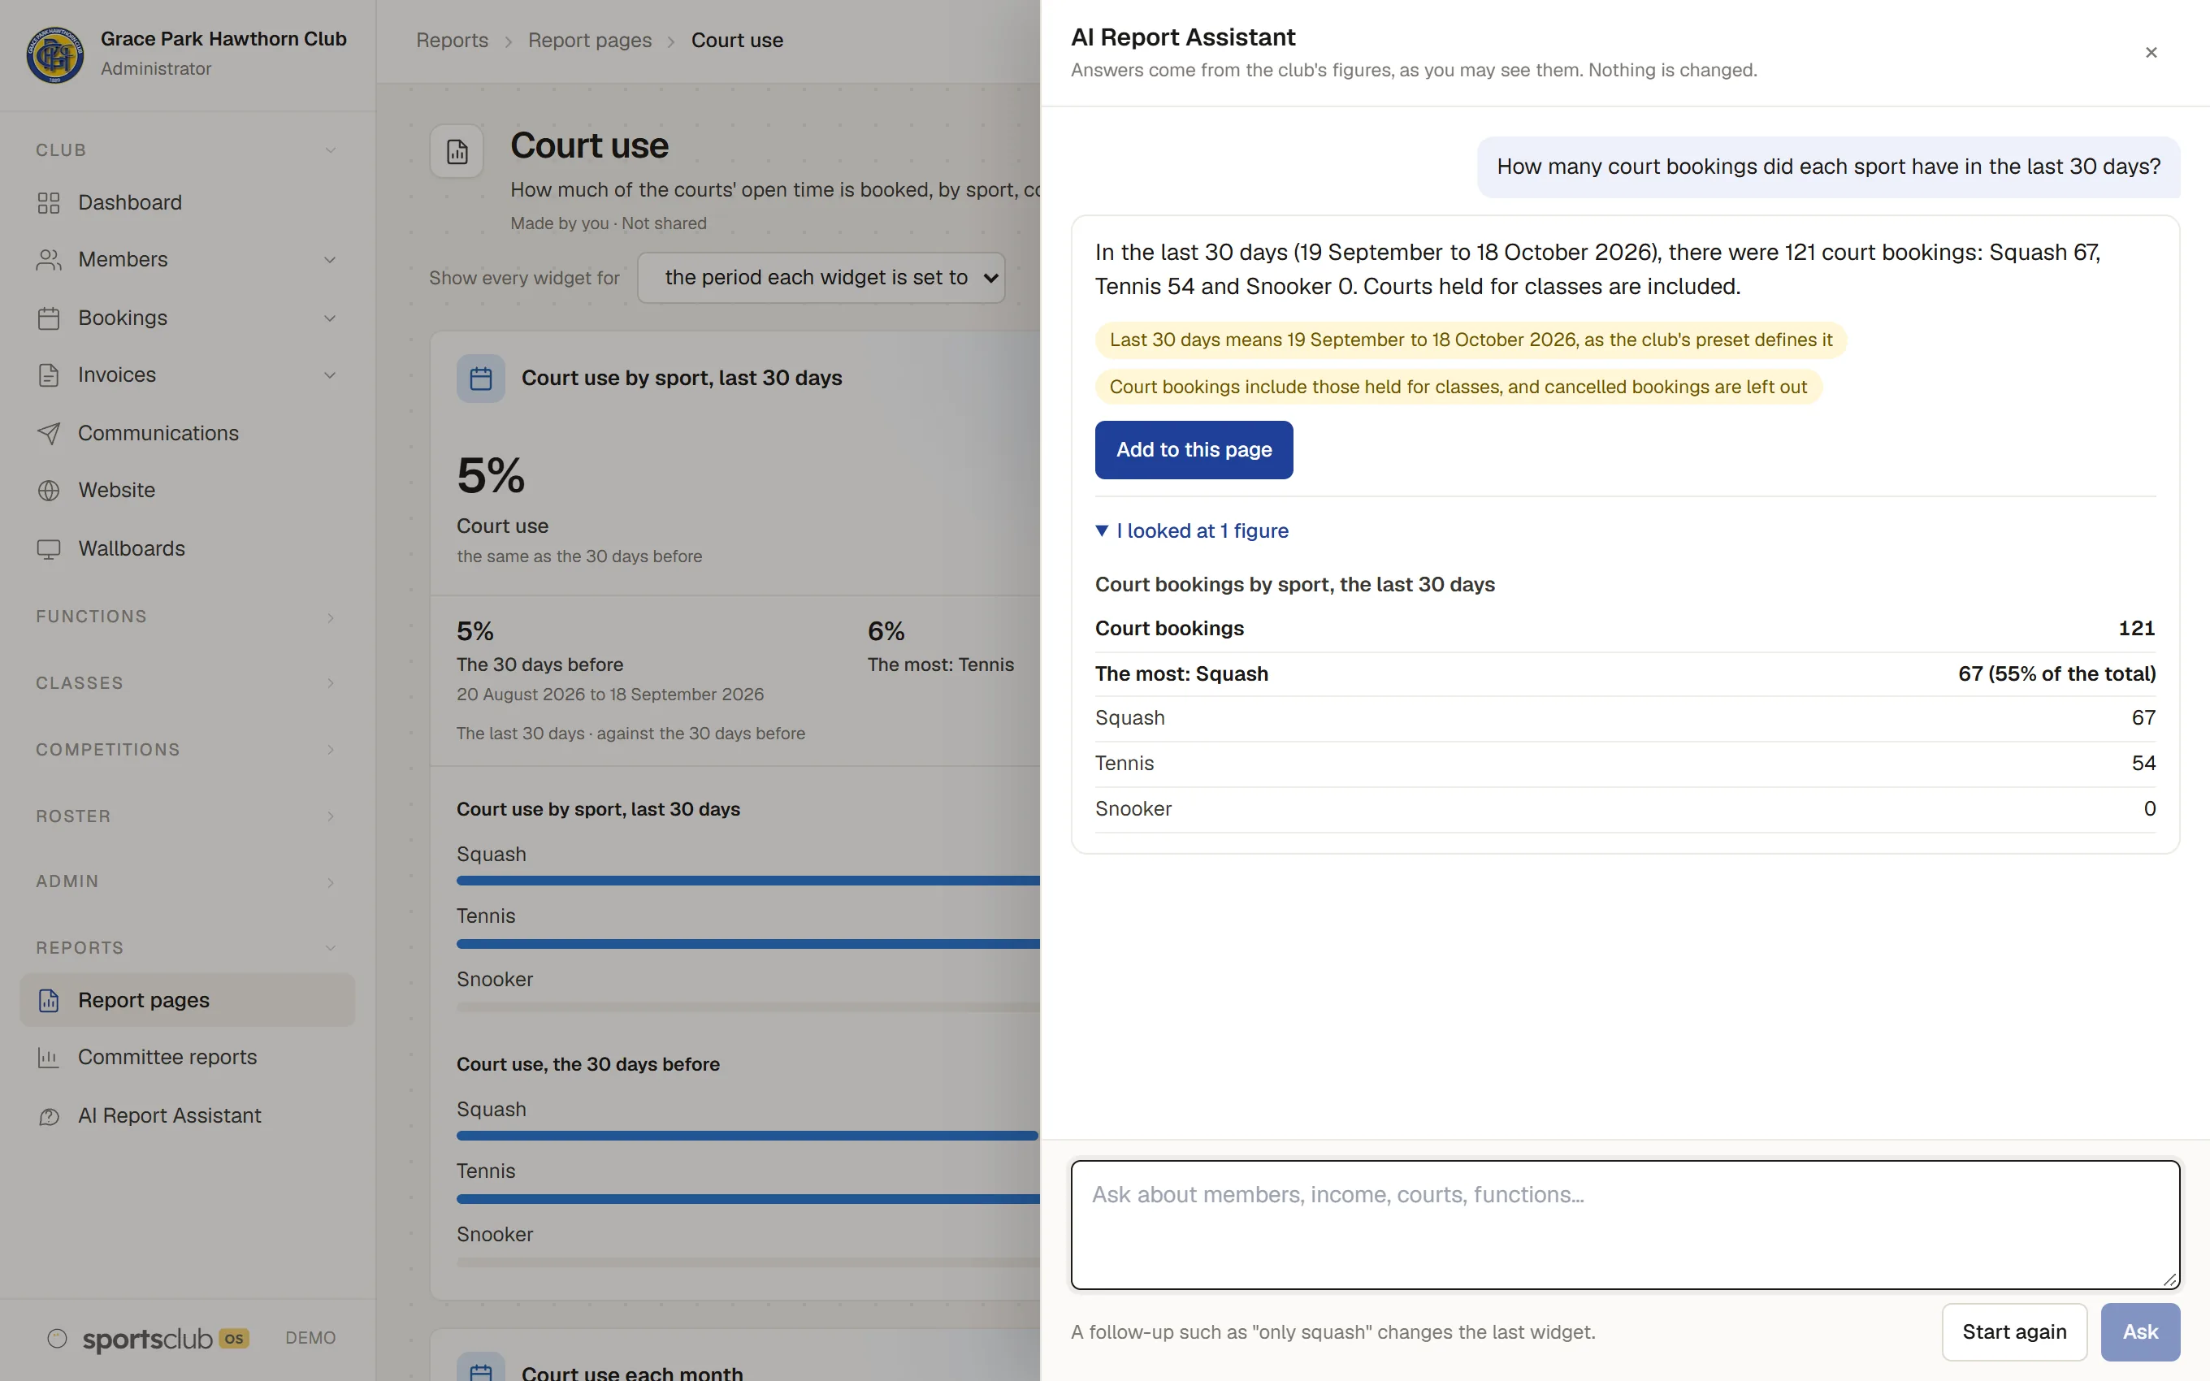Image resolution: width=2210 pixels, height=1381 pixels.
Task: Open Committee reports in the sidebar
Action: click(187, 1058)
